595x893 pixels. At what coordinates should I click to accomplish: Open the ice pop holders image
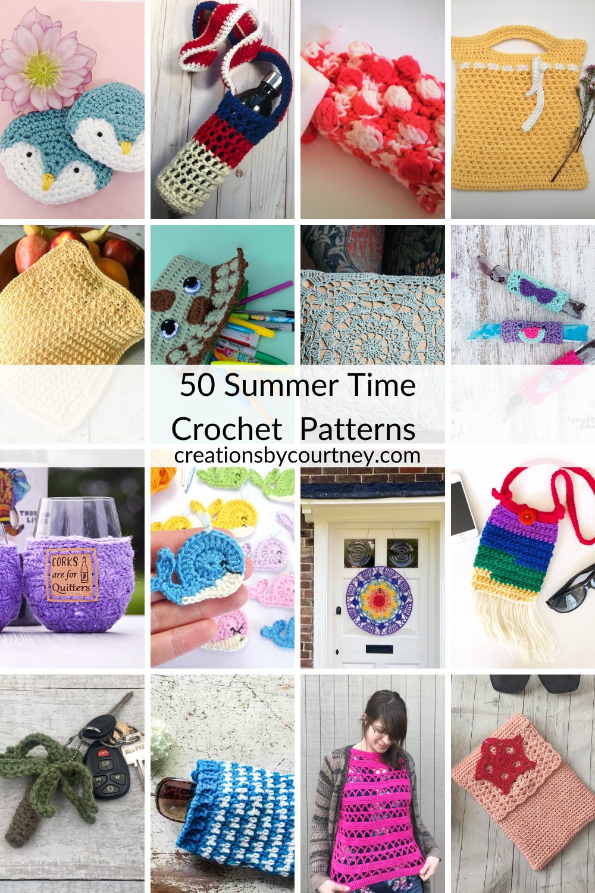(523, 295)
